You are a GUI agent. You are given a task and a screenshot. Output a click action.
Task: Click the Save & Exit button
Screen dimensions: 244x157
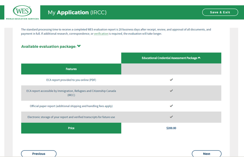tap(220, 12)
